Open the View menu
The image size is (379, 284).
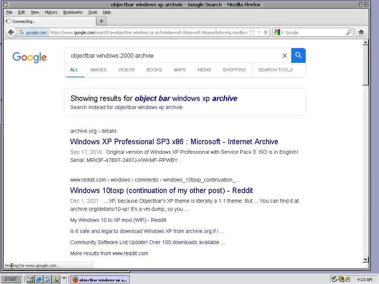[x=35, y=12]
